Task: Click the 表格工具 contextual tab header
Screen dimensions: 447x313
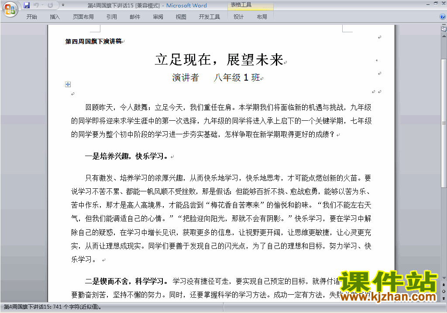Action: 241,5
